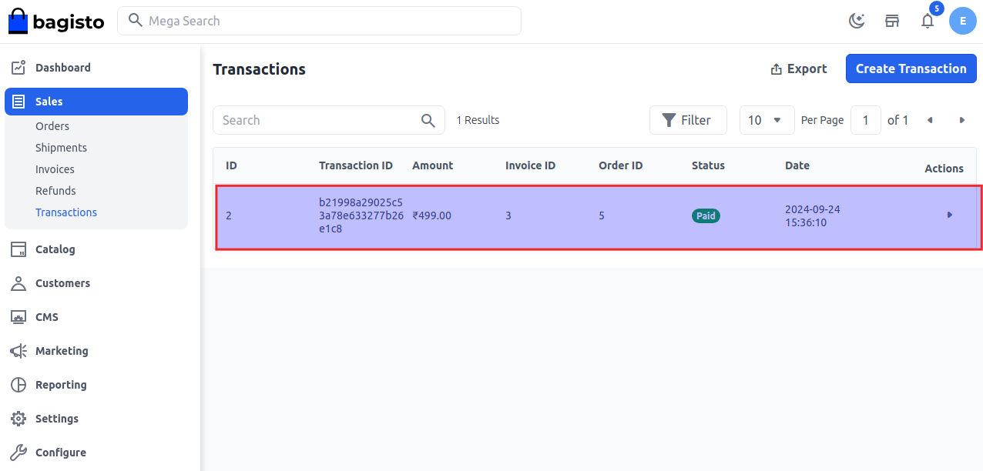983x471 pixels.
Task: Open the Per Page dropdown showing 10
Action: [x=767, y=119]
